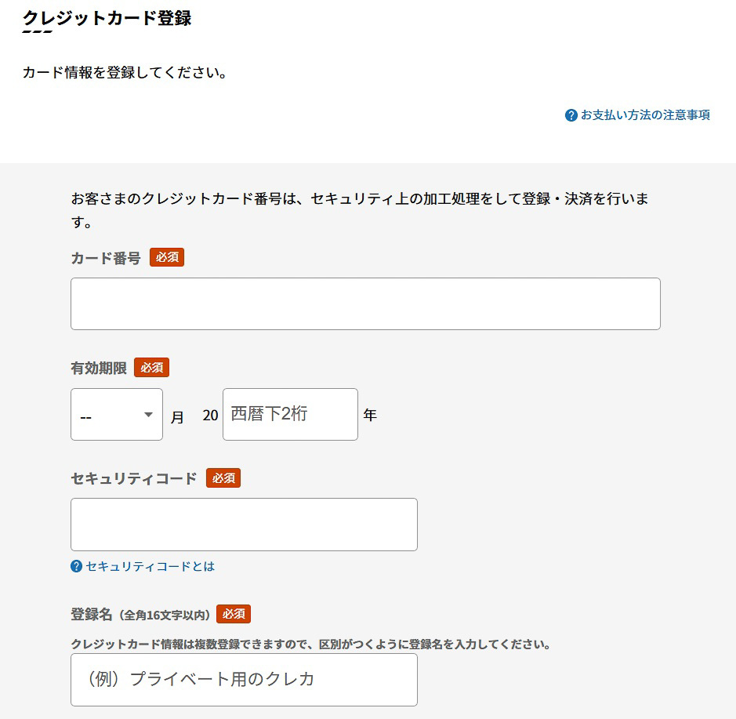This screenshot has height=719, width=736.
Task: Open the expiration month dropdown
Action: pos(116,414)
